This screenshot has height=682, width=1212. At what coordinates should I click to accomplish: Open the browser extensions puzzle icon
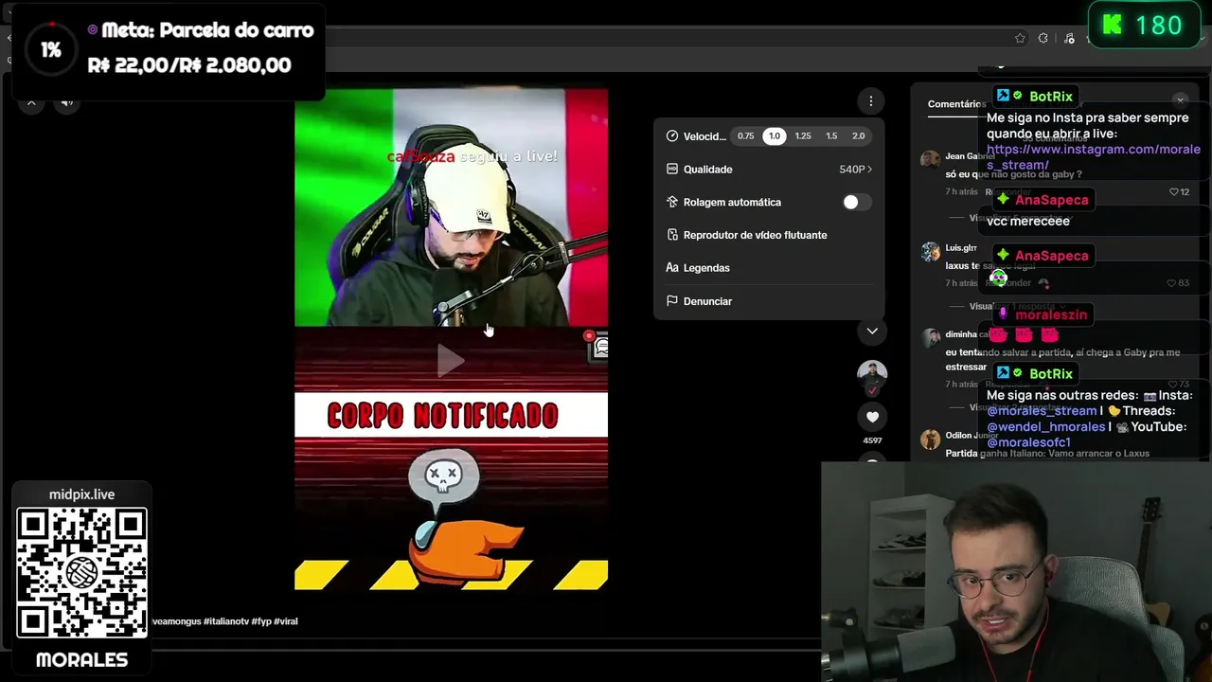(x=1043, y=38)
